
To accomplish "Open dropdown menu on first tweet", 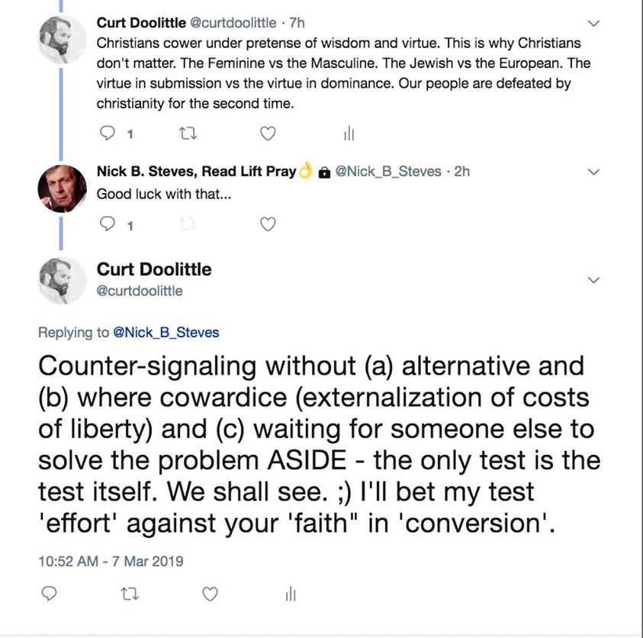I will [595, 23].
